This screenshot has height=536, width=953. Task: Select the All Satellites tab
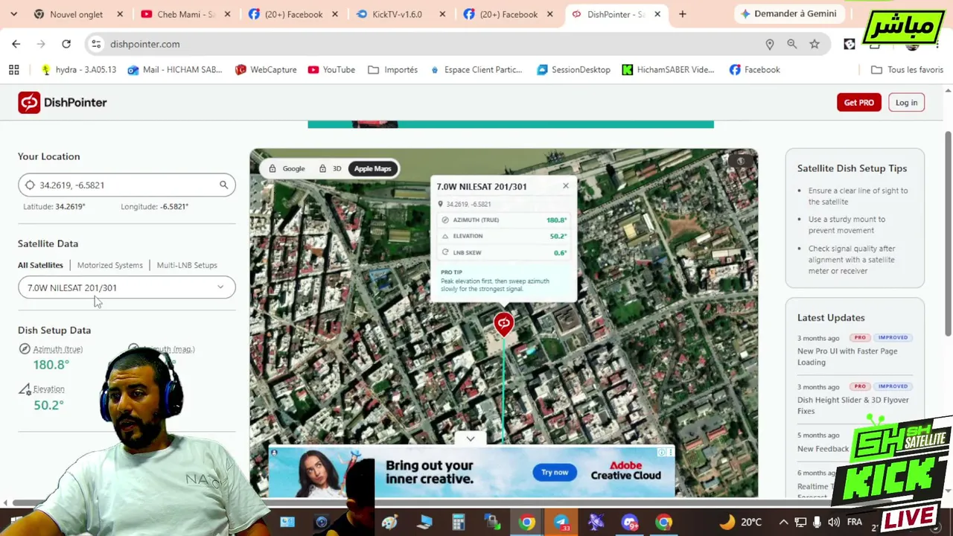pos(40,265)
